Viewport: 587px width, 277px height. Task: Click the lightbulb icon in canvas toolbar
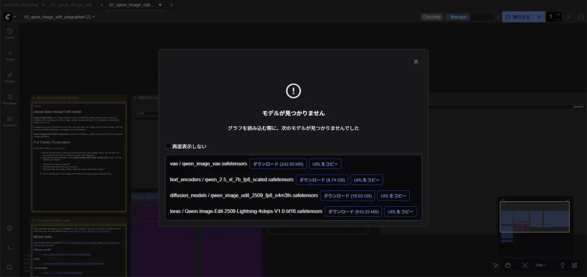tap(563, 265)
